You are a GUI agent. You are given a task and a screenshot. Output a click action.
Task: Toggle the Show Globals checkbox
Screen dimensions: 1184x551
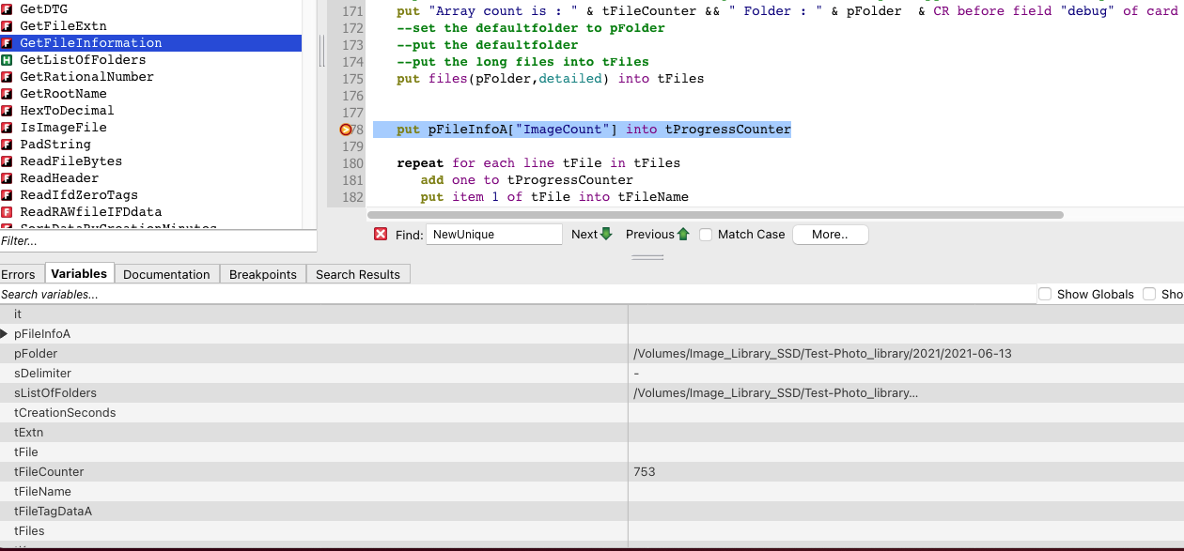point(1045,294)
